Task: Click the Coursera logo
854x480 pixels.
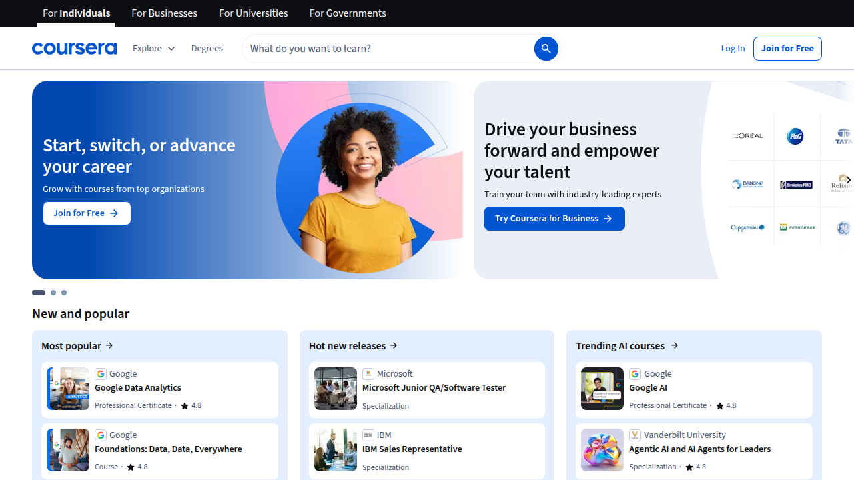Action: tap(74, 49)
